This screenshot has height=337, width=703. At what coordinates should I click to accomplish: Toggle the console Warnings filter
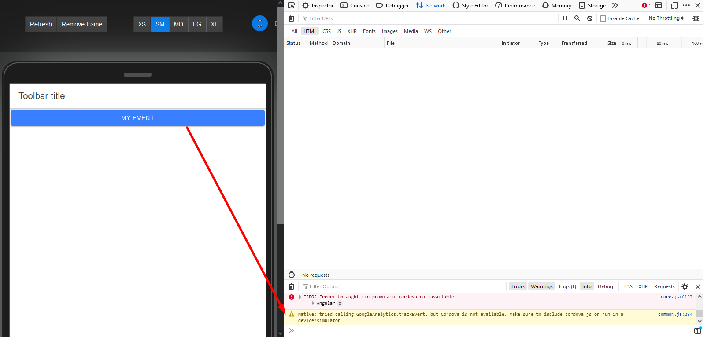541,286
